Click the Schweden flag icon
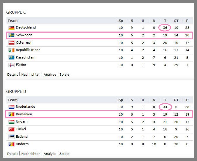 [x=11, y=35]
